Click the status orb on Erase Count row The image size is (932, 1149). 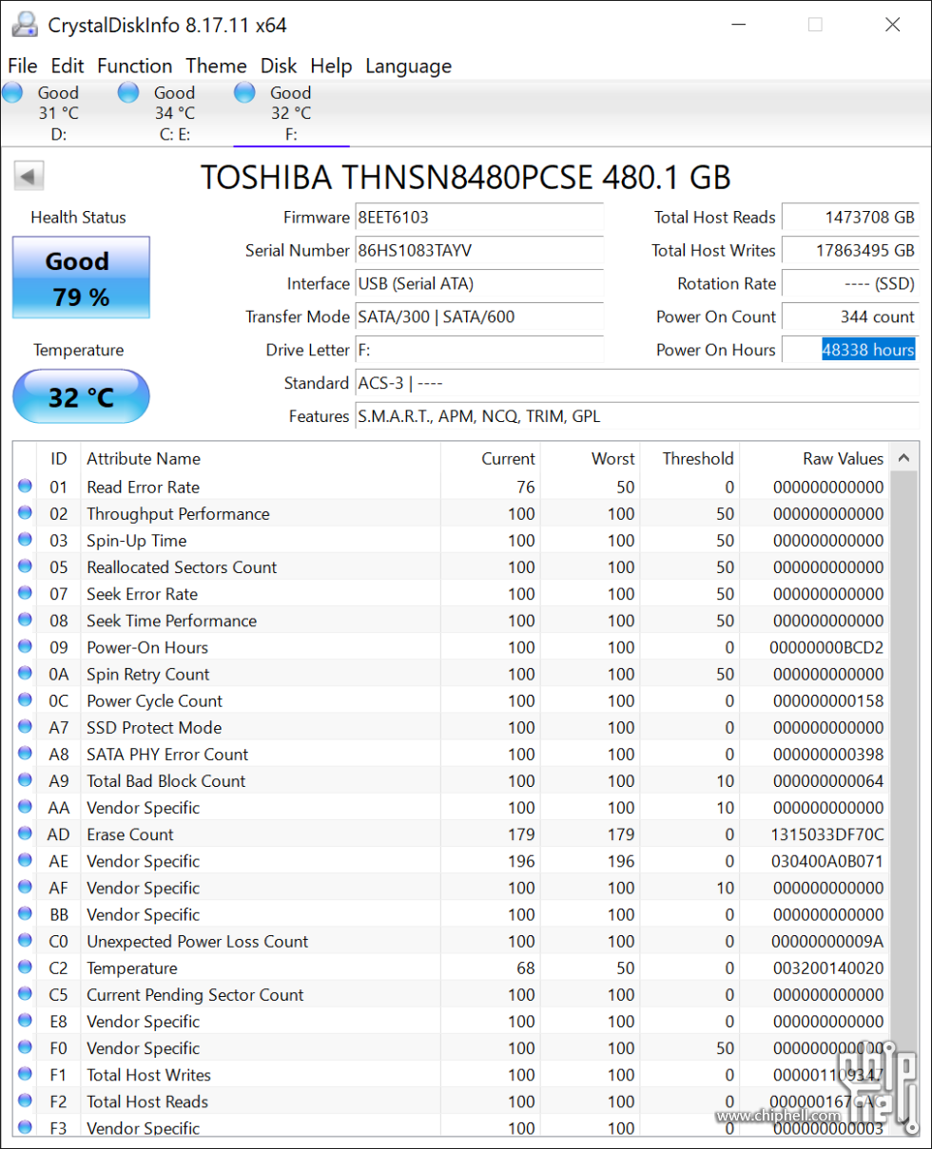[x=25, y=833]
